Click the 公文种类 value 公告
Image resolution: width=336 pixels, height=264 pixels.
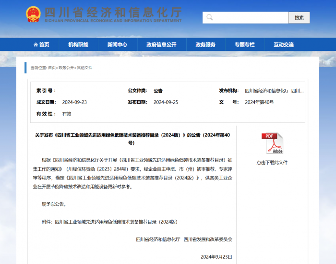(158, 91)
